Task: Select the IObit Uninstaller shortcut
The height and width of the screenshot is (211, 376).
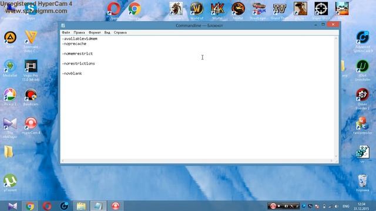Action: click(x=362, y=70)
